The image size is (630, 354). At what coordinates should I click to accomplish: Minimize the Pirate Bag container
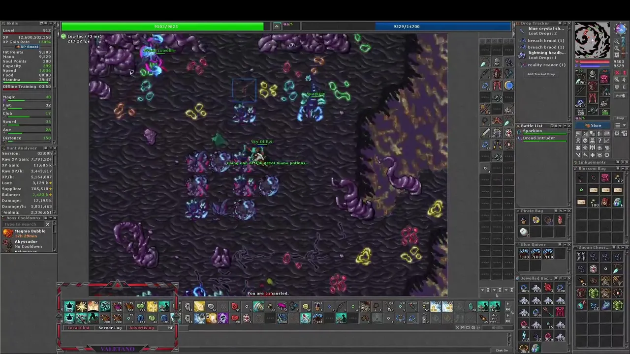point(565,211)
